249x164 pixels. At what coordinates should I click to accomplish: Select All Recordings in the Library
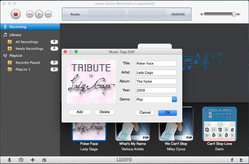27,42
